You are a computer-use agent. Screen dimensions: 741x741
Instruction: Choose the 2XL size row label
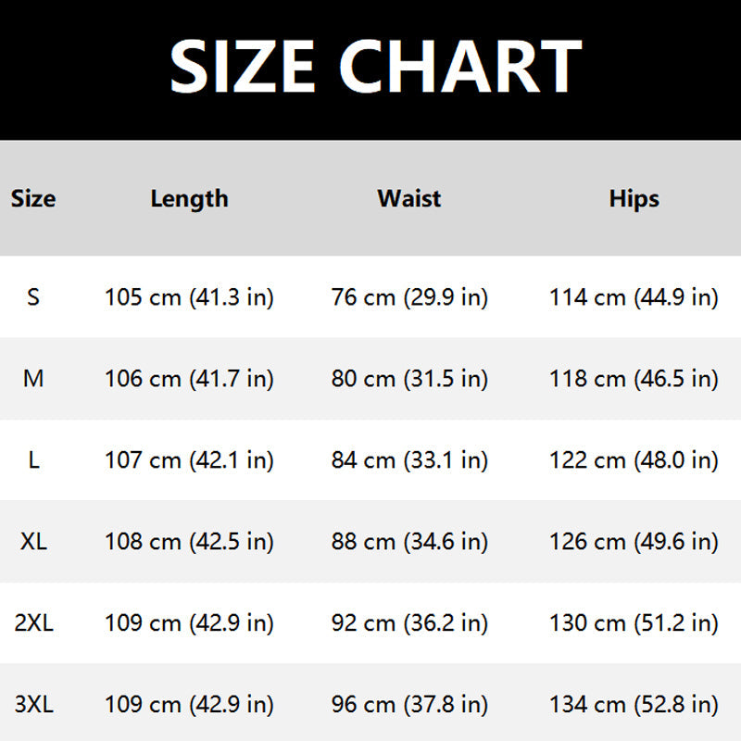[x=33, y=622]
